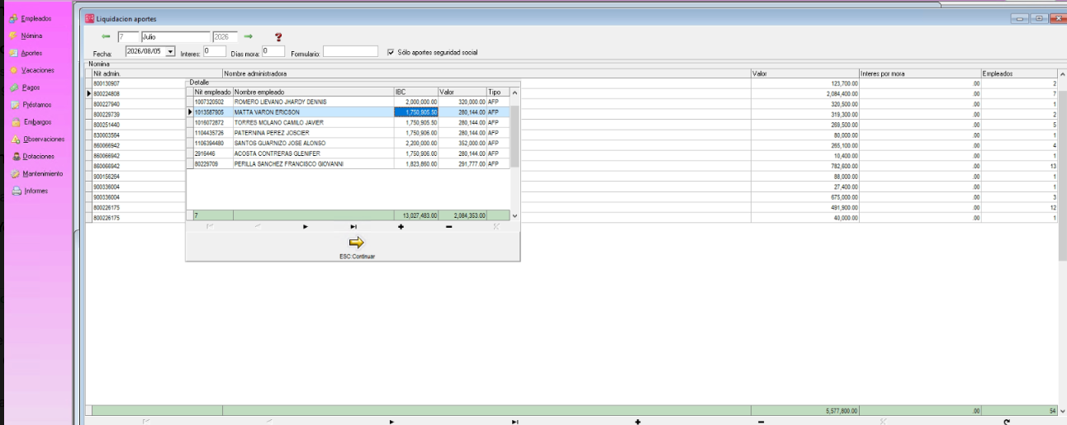Open Embargos in the sidebar
Image resolution: width=1067 pixels, height=425 pixels.
31,122
